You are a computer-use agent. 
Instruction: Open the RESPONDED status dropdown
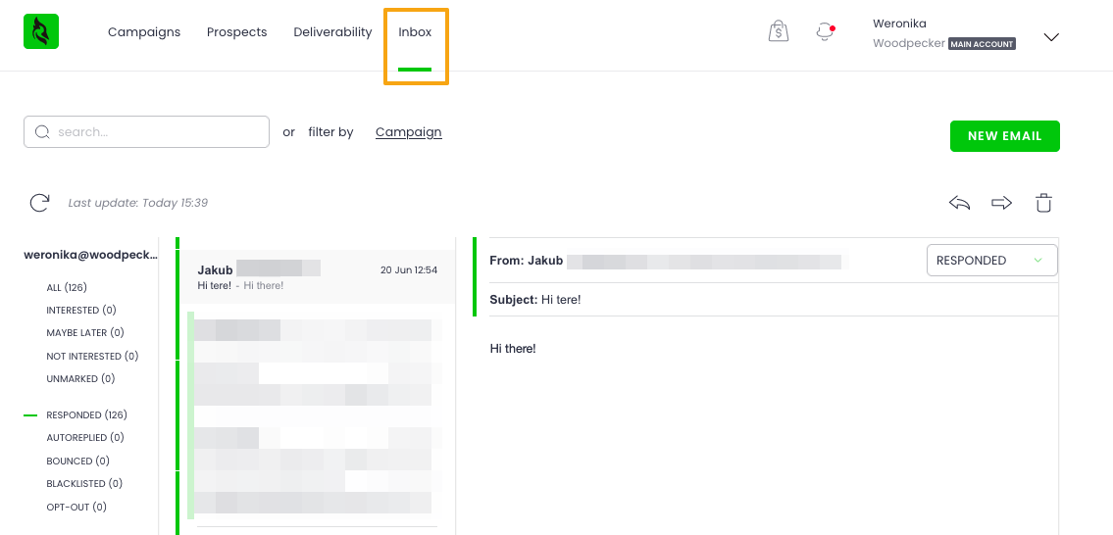[x=991, y=261]
